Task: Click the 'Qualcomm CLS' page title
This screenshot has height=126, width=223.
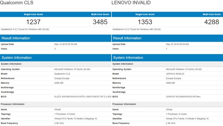Action: click(x=17, y=3)
